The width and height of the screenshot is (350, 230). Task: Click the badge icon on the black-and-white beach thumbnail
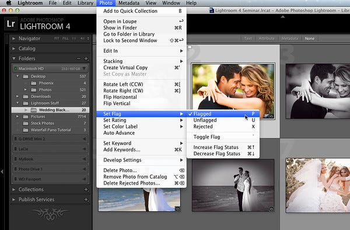click(271, 209)
